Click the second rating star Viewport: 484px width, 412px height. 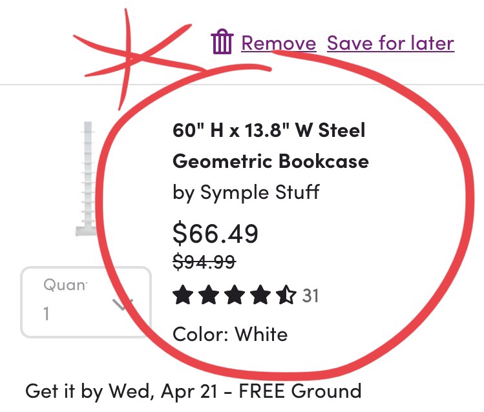coord(208,296)
